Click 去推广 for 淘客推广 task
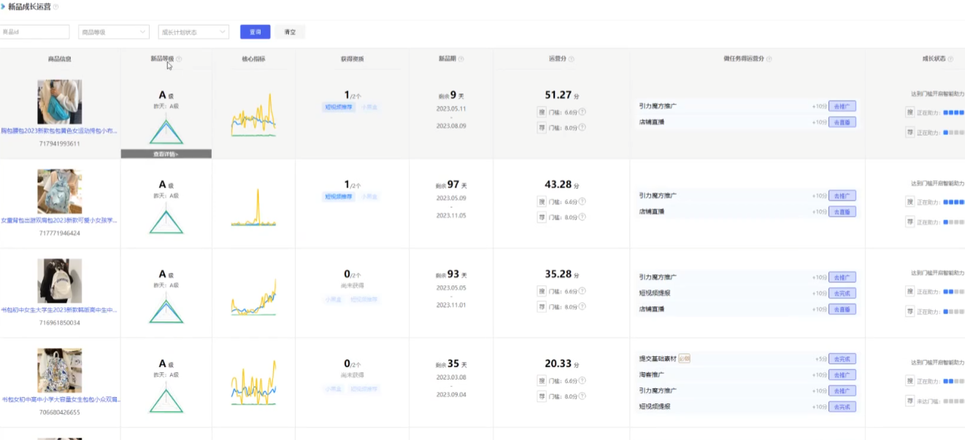 [842, 375]
